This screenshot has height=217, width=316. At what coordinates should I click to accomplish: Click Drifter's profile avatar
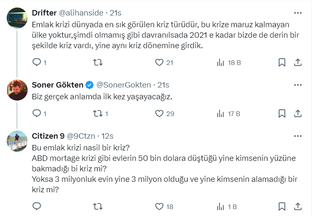(18, 18)
